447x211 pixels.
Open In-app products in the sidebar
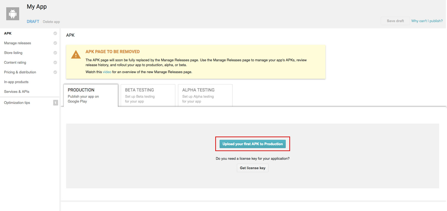click(16, 82)
